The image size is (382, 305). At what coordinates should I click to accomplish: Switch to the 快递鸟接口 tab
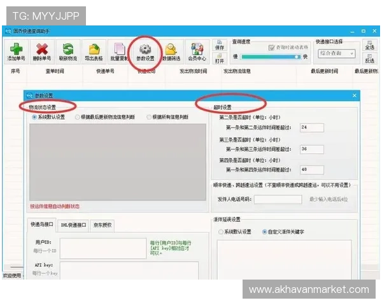coord(42,225)
